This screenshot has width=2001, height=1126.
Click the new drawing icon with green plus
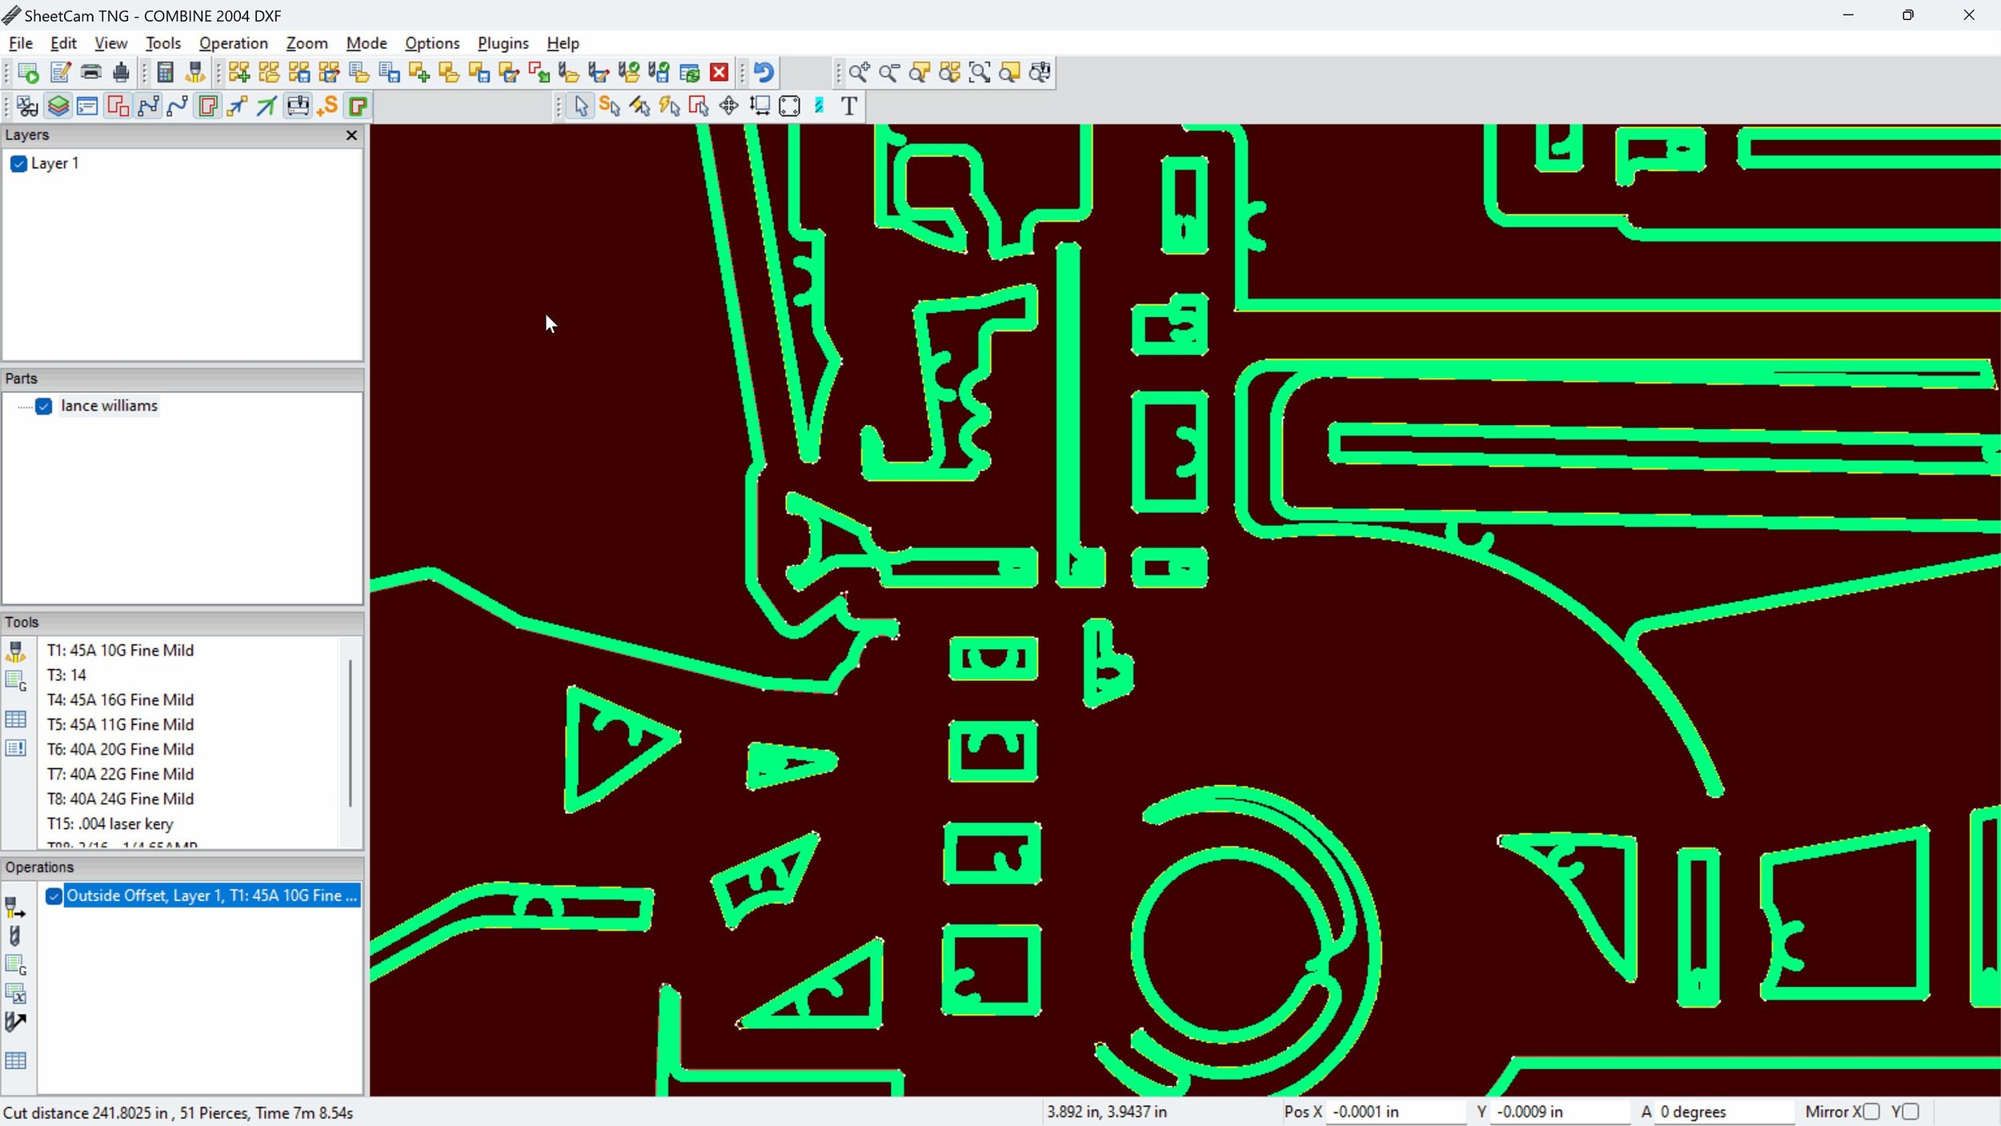pyautogui.click(x=419, y=73)
